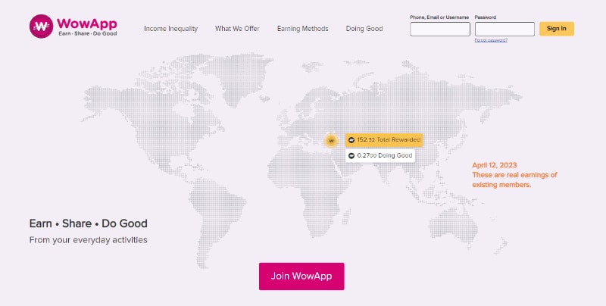Viewport: 606px width, 306px height.
Task: Click the Join WowApp button
Action: [301, 276]
